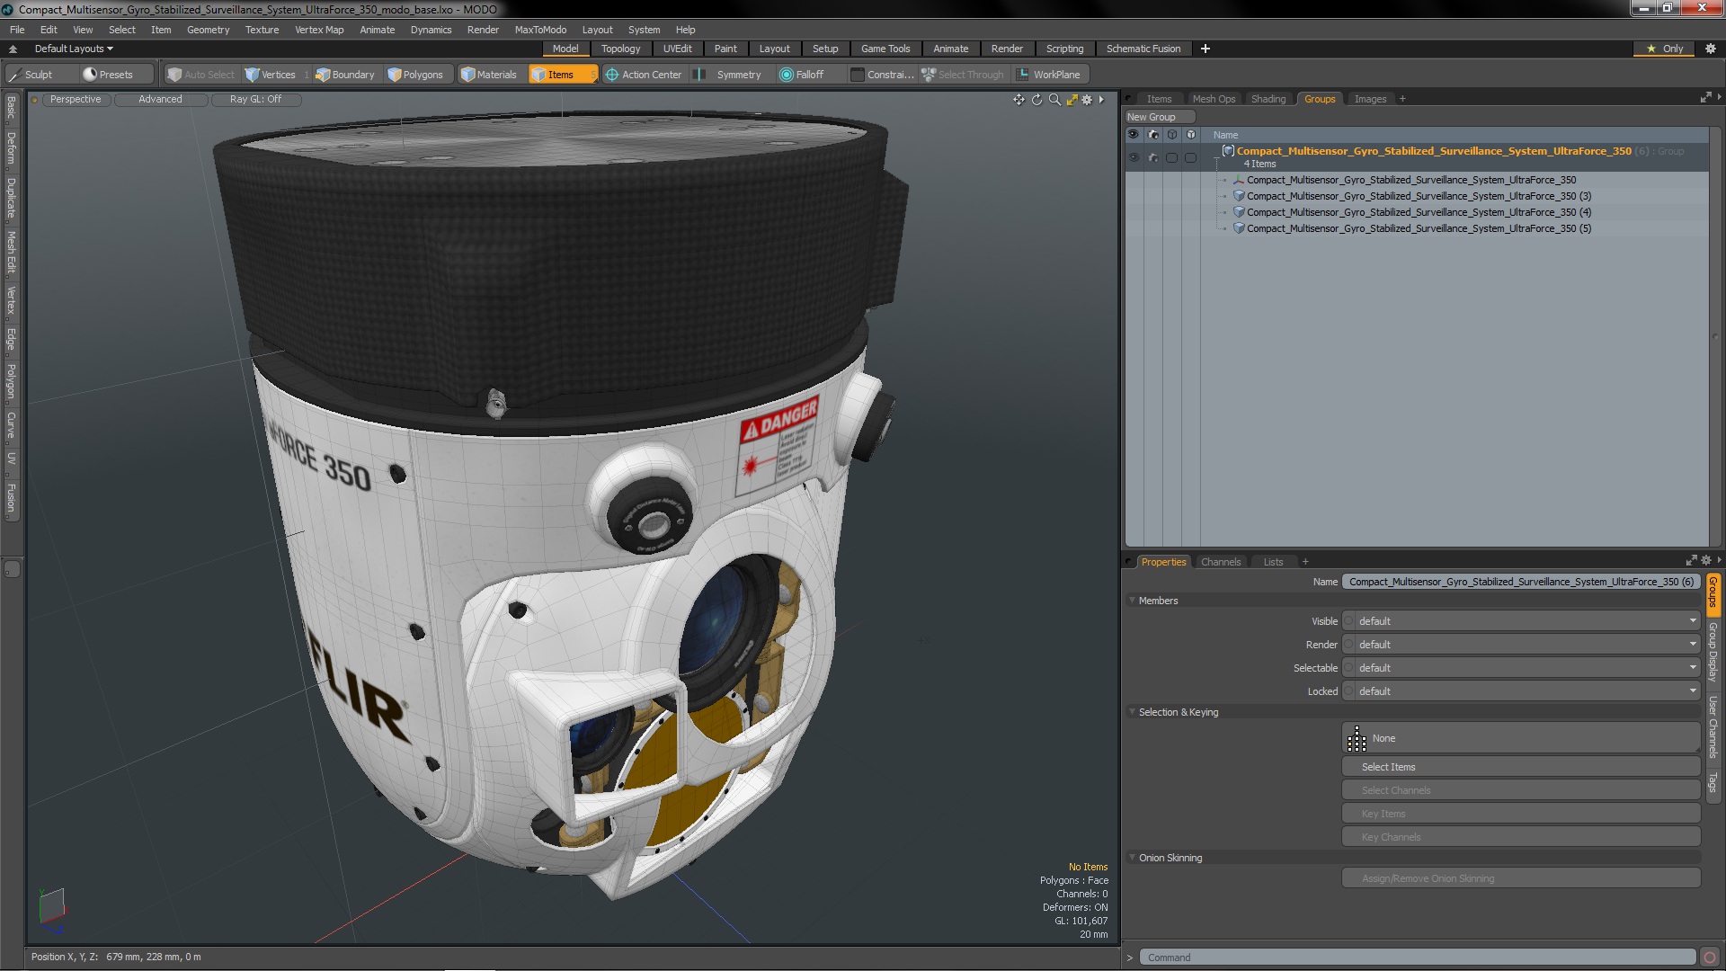Switch to the Shading tab
1726x971 pixels.
click(1268, 99)
